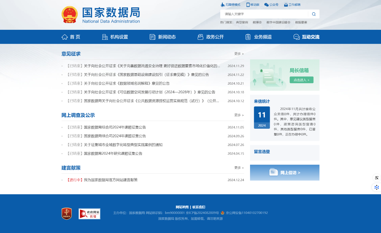The width and height of the screenshot is (381, 233).
Task: Open the 网站地图 footer link
Action: (182, 207)
